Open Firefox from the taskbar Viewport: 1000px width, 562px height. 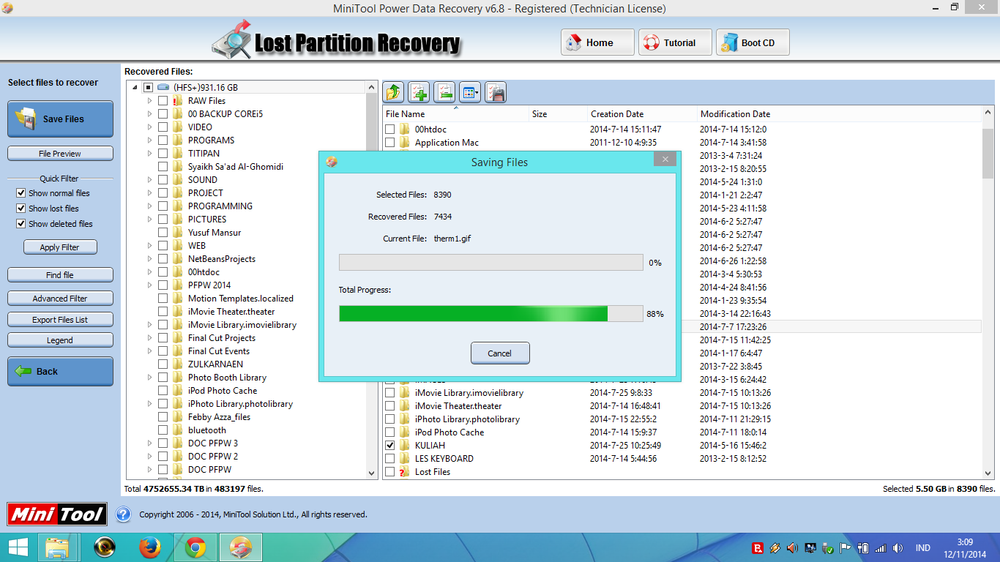[149, 547]
